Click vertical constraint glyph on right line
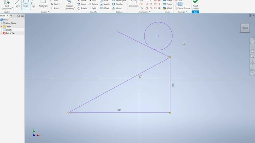The height and width of the screenshot is (143, 255). 173,85
